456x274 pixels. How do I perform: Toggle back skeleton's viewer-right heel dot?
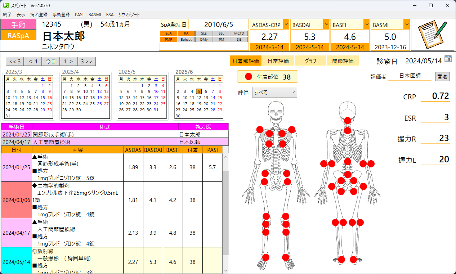point(353,259)
